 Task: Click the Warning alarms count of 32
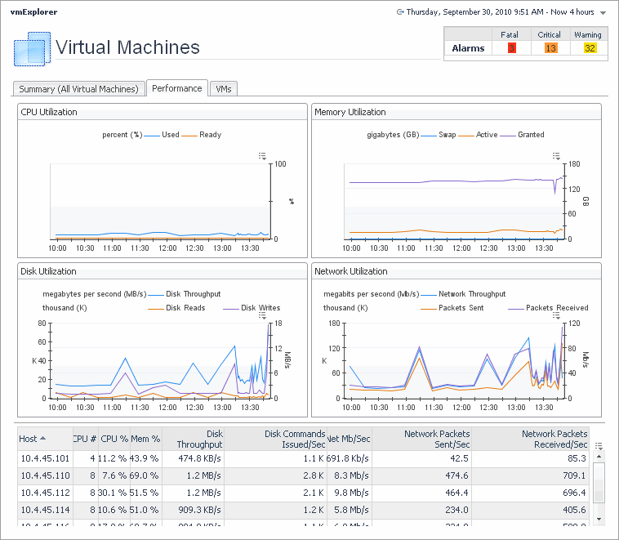pos(590,48)
